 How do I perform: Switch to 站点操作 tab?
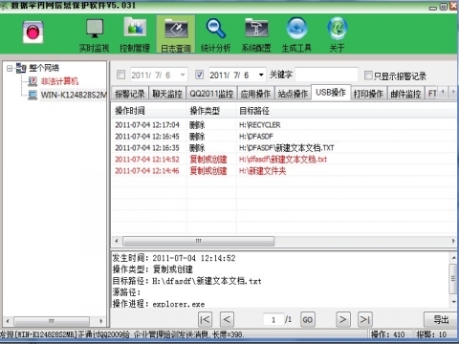(293, 94)
